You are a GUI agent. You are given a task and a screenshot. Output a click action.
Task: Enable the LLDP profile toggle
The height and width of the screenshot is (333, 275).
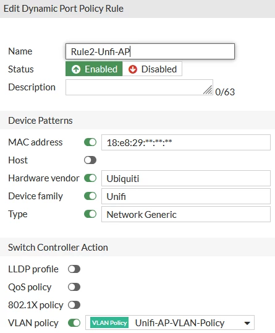tap(74, 269)
